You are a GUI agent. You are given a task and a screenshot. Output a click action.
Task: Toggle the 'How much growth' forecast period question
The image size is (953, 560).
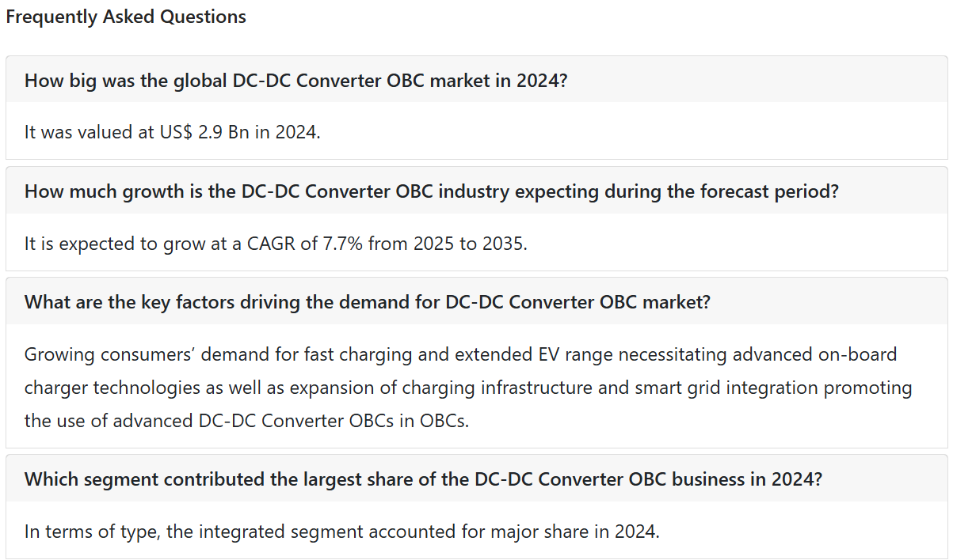click(x=476, y=191)
